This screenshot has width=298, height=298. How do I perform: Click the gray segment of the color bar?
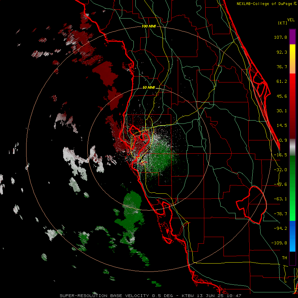pyautogui.click(x=292, y=147)
